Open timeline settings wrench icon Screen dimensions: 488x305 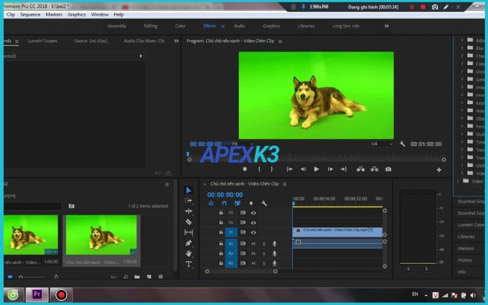click(264, 204)
